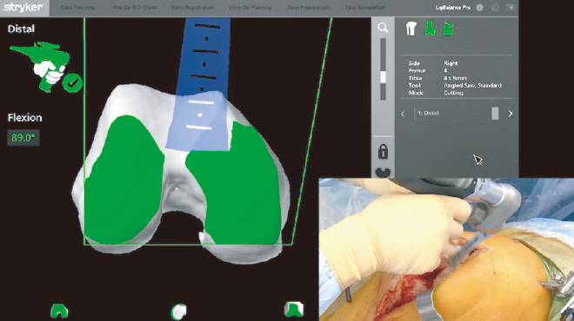Toggle the view lock padlock icon

click(383, 152)
